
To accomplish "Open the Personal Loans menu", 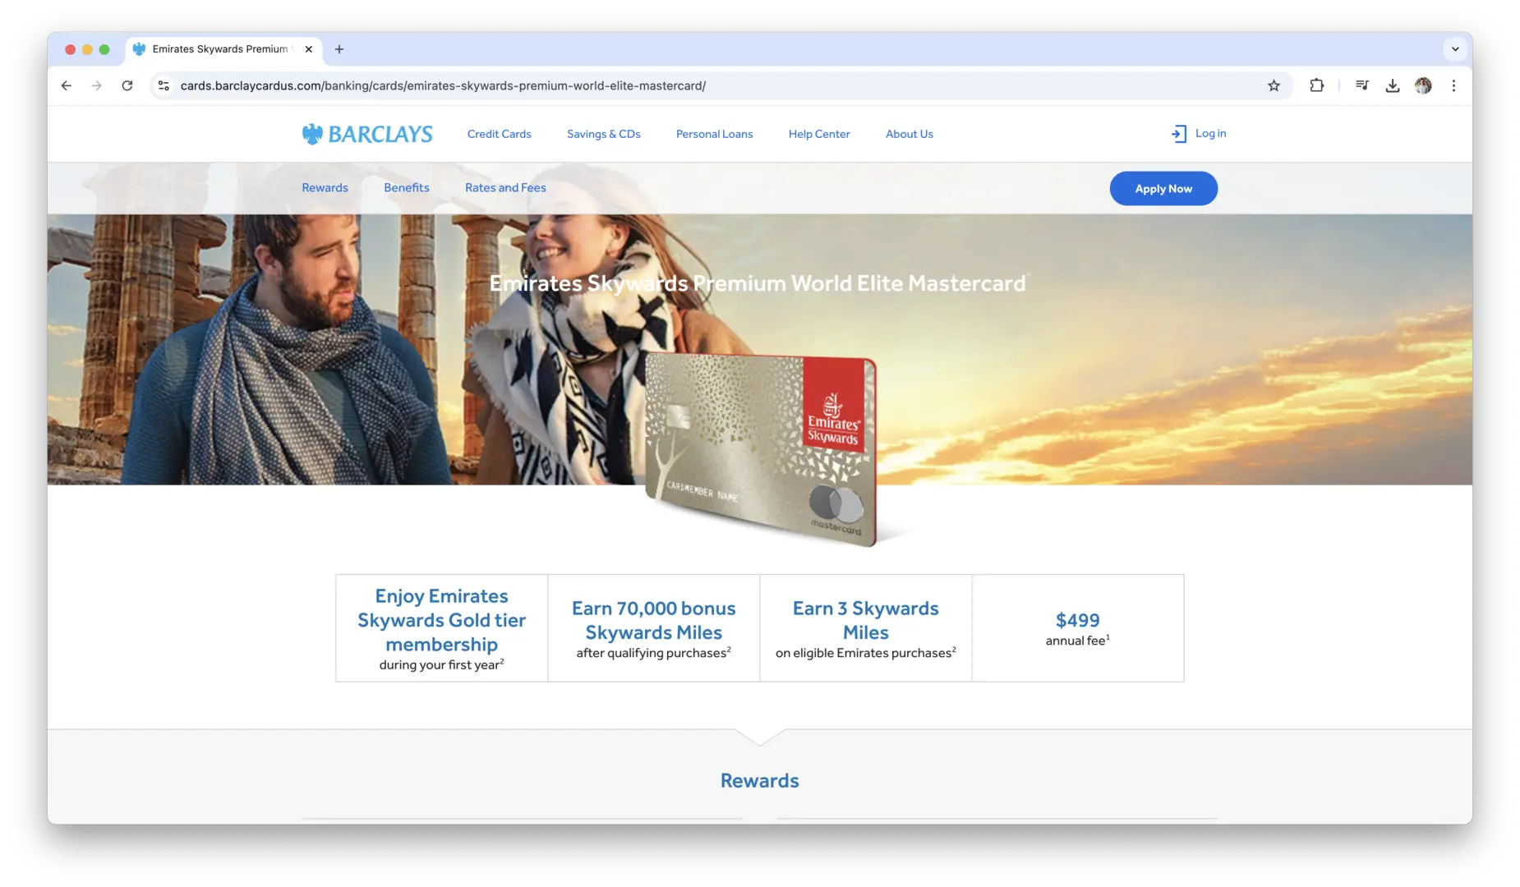I will point(714,134).
